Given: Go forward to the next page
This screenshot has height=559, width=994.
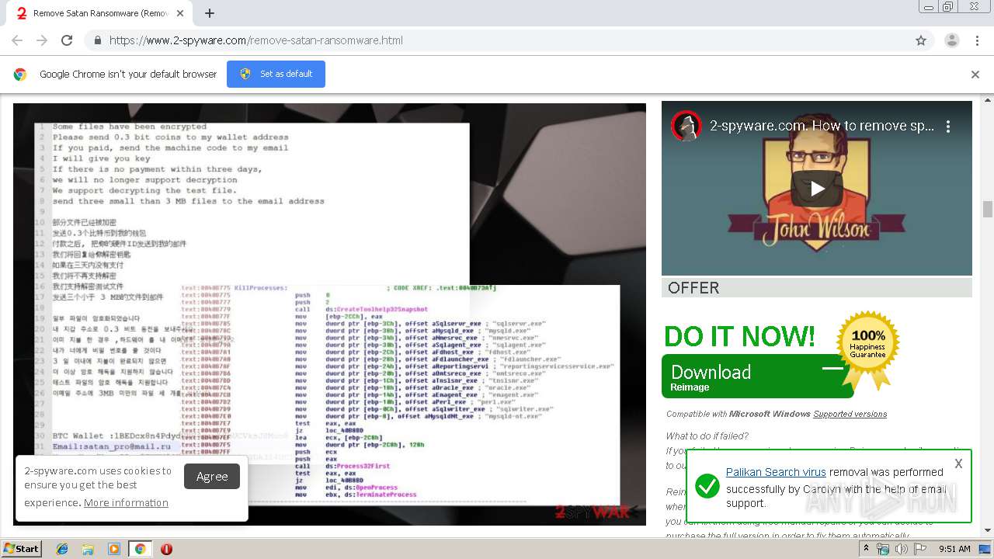Looking at the screenshot, I should pos(42,40).
